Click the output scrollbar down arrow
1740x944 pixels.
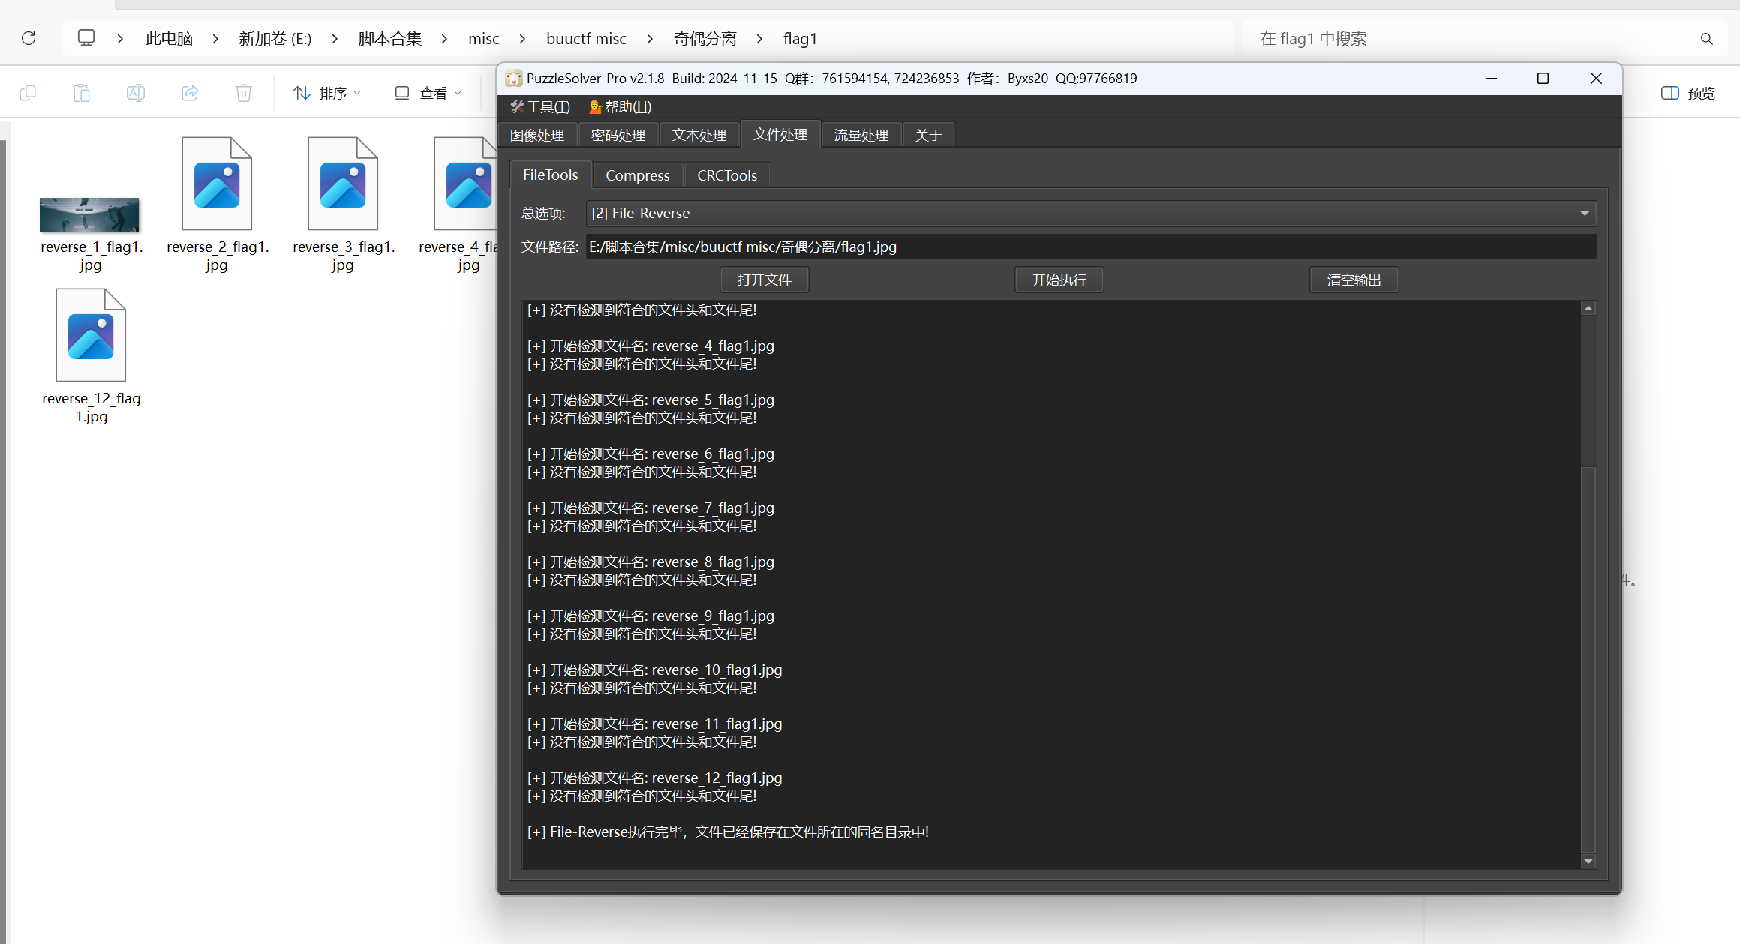pos(1588,862)
